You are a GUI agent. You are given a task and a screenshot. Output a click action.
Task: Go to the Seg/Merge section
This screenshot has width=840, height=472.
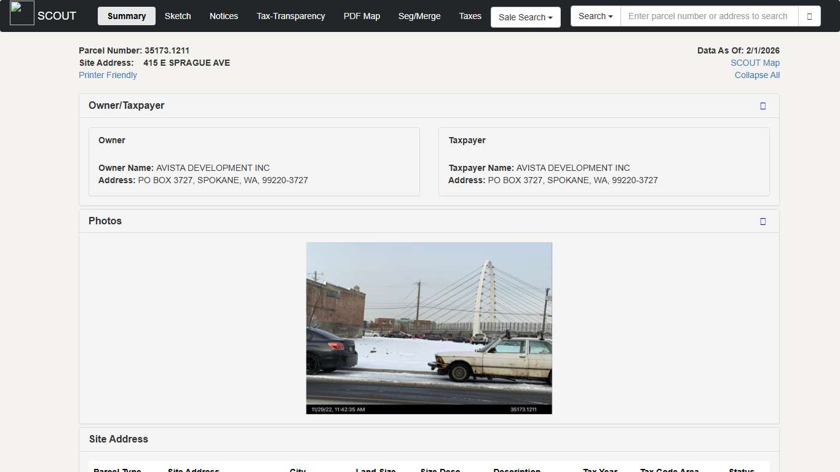[419, 17]
